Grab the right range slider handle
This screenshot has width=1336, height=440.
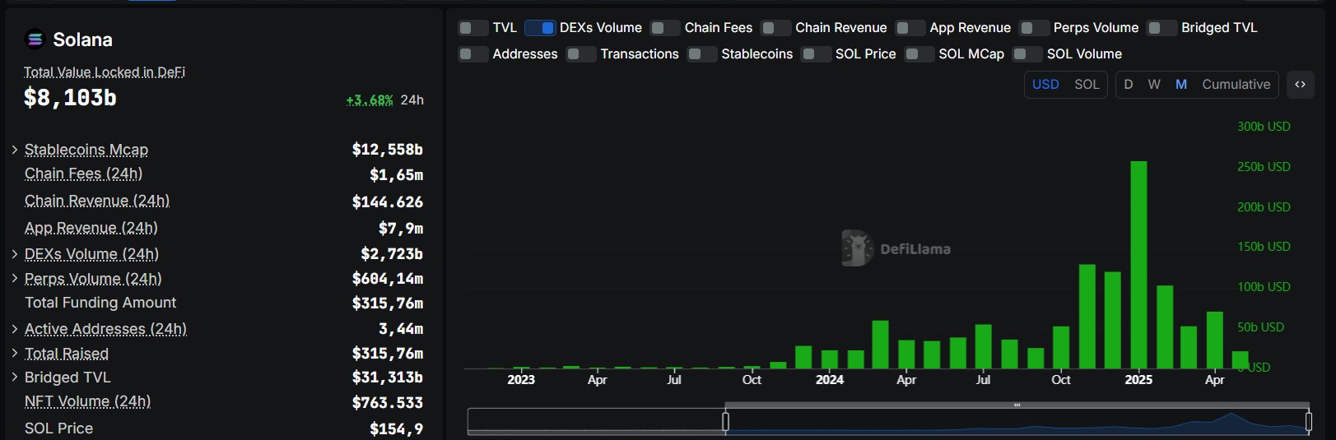pyautogui.click(x=1309, y=422)
